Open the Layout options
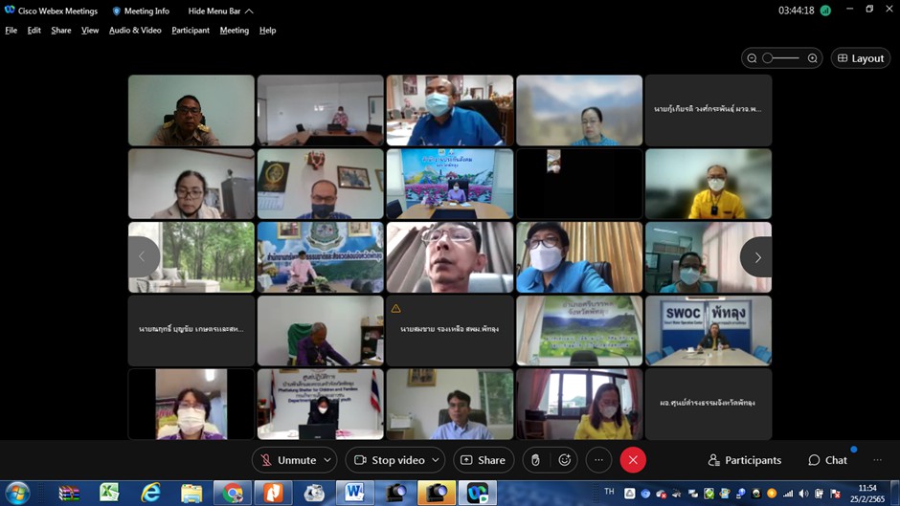 tap(860, 58)
